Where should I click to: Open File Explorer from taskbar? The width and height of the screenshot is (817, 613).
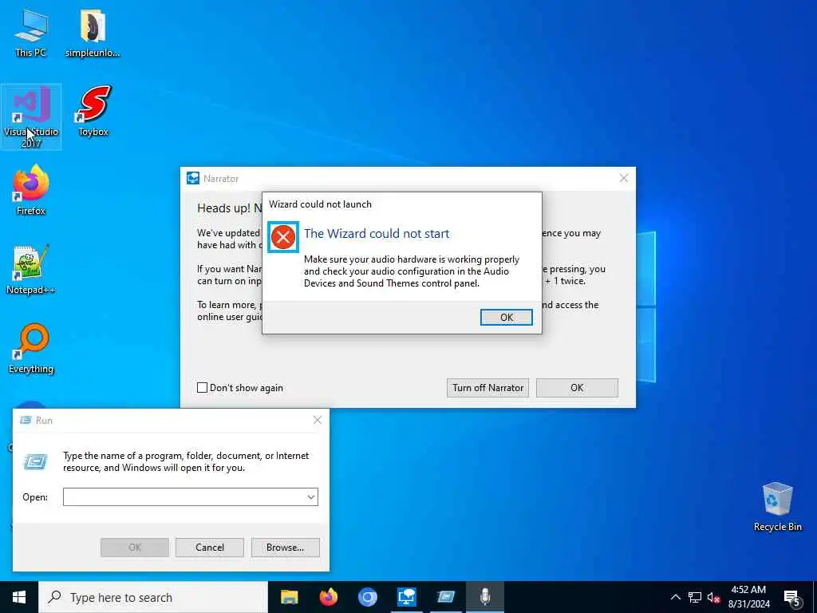pyautogui.click(x=289, y=597)
